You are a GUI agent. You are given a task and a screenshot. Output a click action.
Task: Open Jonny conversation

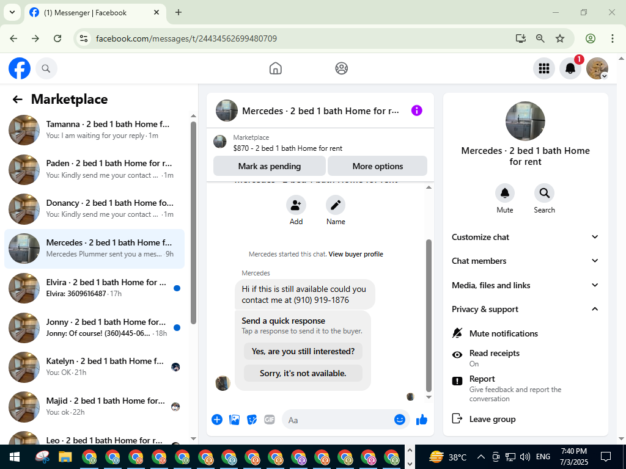pyautogui.click(x=95, y=327)
